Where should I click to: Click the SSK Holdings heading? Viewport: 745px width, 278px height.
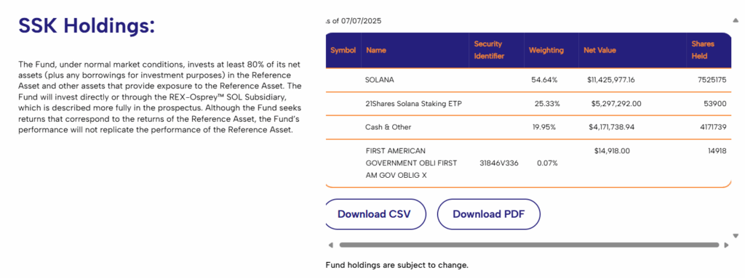click(x=87, y=25)
